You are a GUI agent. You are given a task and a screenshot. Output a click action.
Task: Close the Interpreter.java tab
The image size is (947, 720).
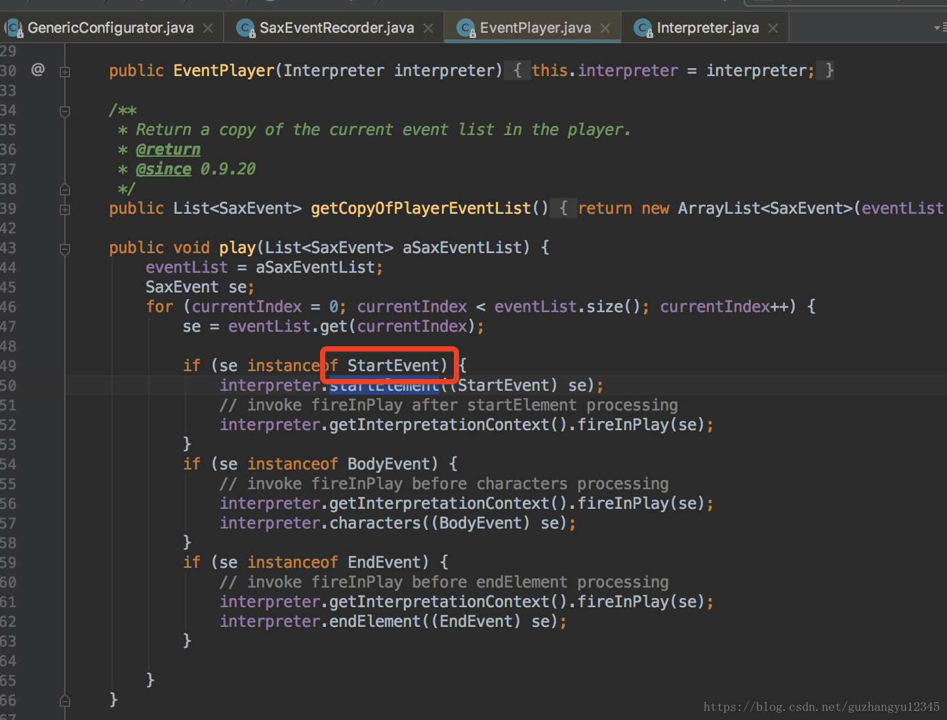[773, 28]
